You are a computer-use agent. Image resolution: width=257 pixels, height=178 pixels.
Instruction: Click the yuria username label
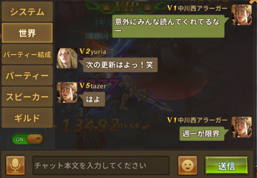98,52
